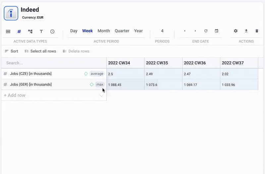Focus the Search... input field
Screen dimensions: 265x174
pyautogui.click(x=54, y=63)
